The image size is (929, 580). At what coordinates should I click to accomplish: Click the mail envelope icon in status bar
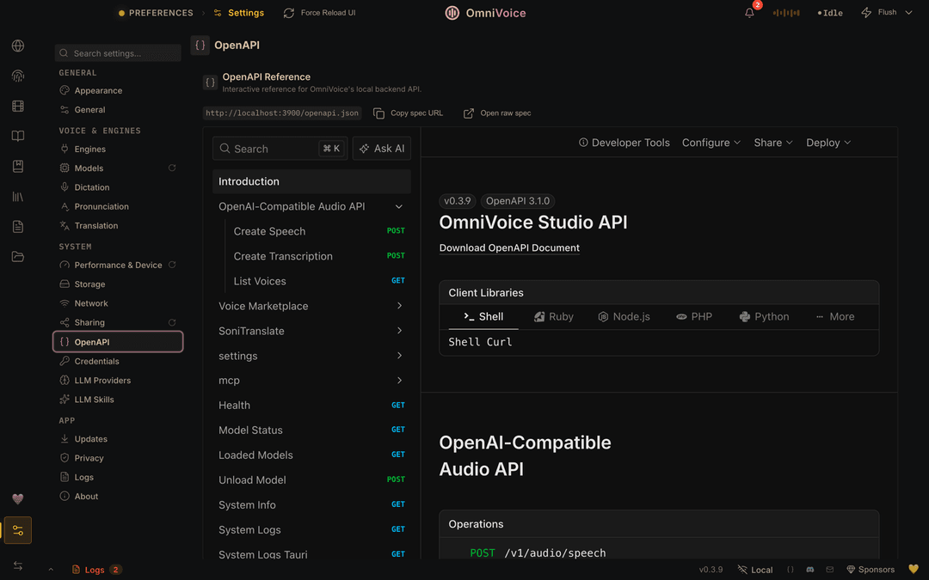tap(829, 570)
